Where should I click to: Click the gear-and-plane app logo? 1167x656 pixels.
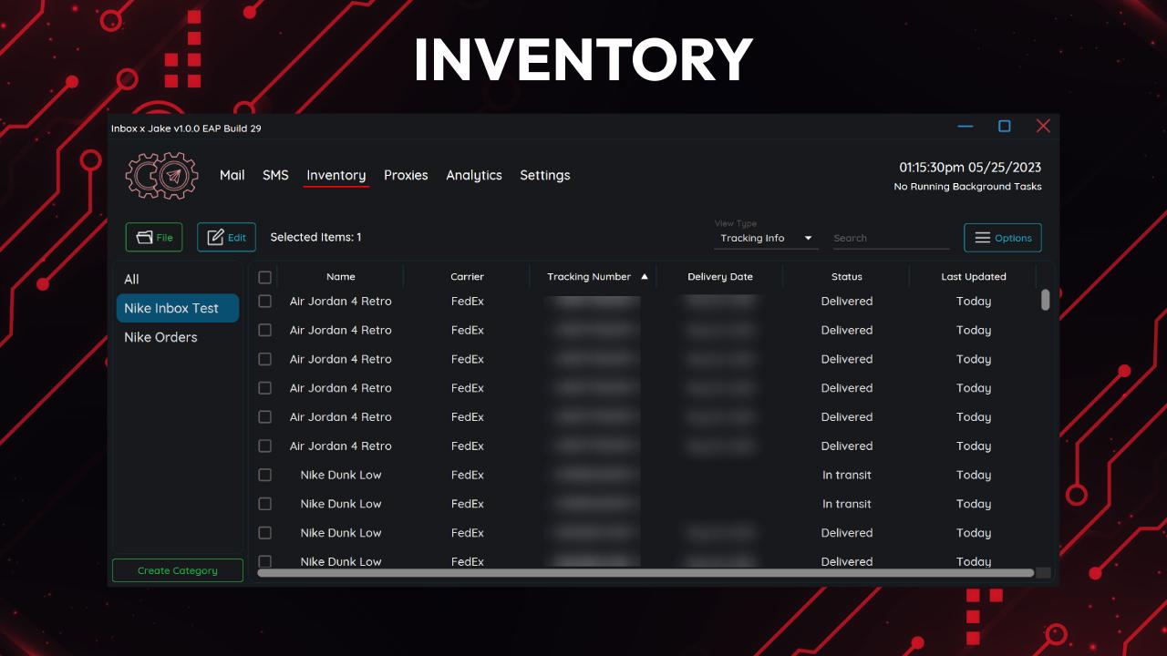pos(161,175)
